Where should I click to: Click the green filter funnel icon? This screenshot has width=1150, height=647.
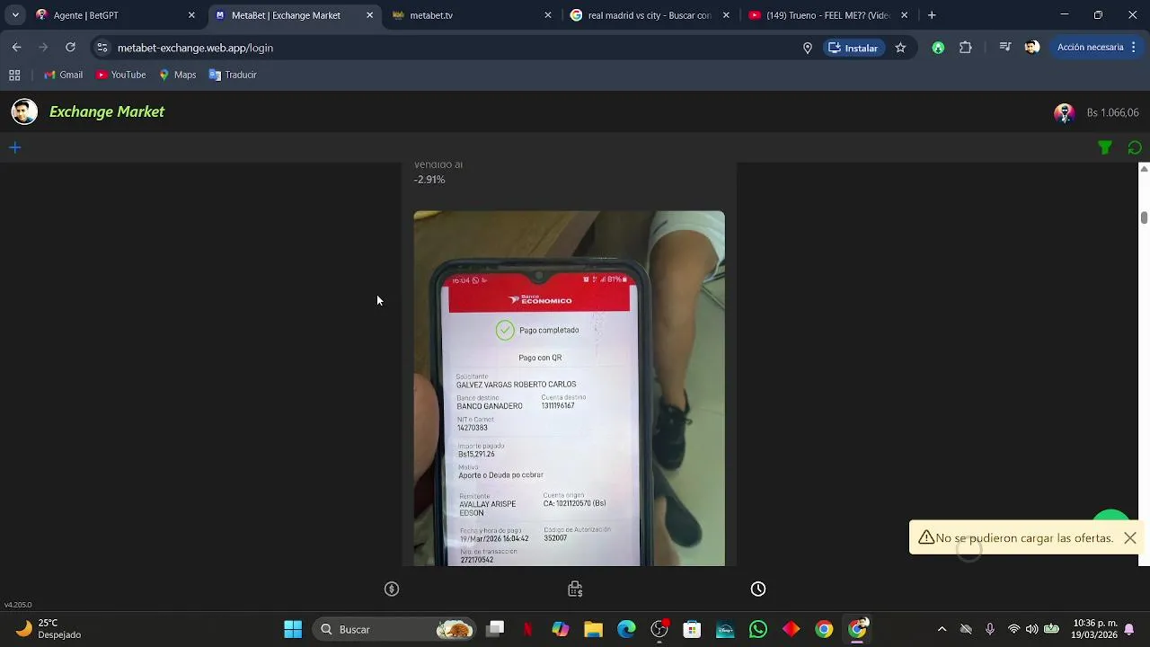coord(1105,147)
